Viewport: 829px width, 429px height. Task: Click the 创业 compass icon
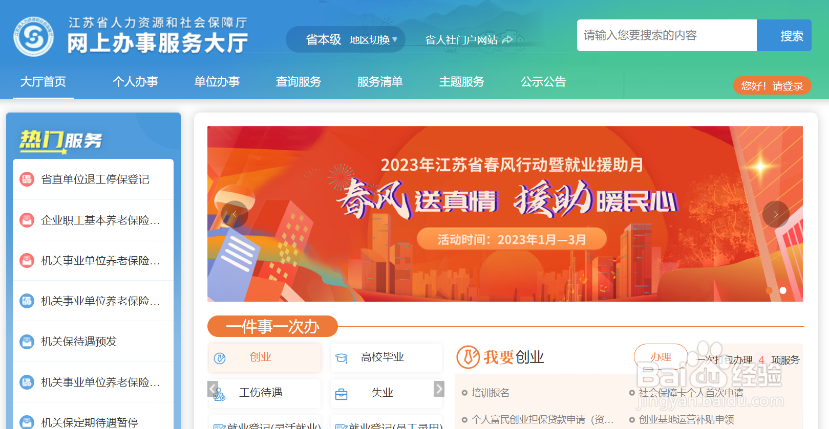coord(220,358)
